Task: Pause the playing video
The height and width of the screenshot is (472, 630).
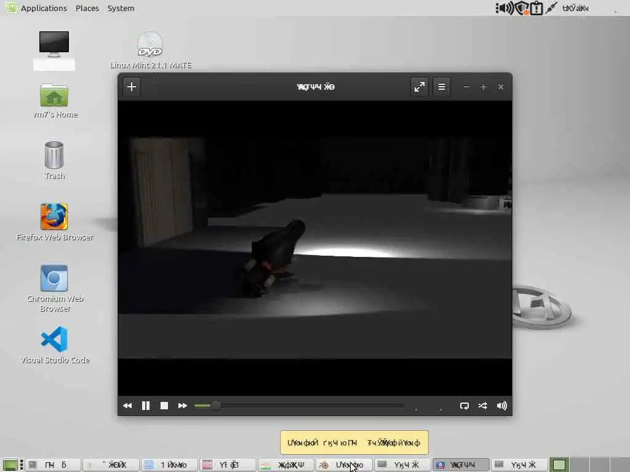Action: (x=146, y=406)
